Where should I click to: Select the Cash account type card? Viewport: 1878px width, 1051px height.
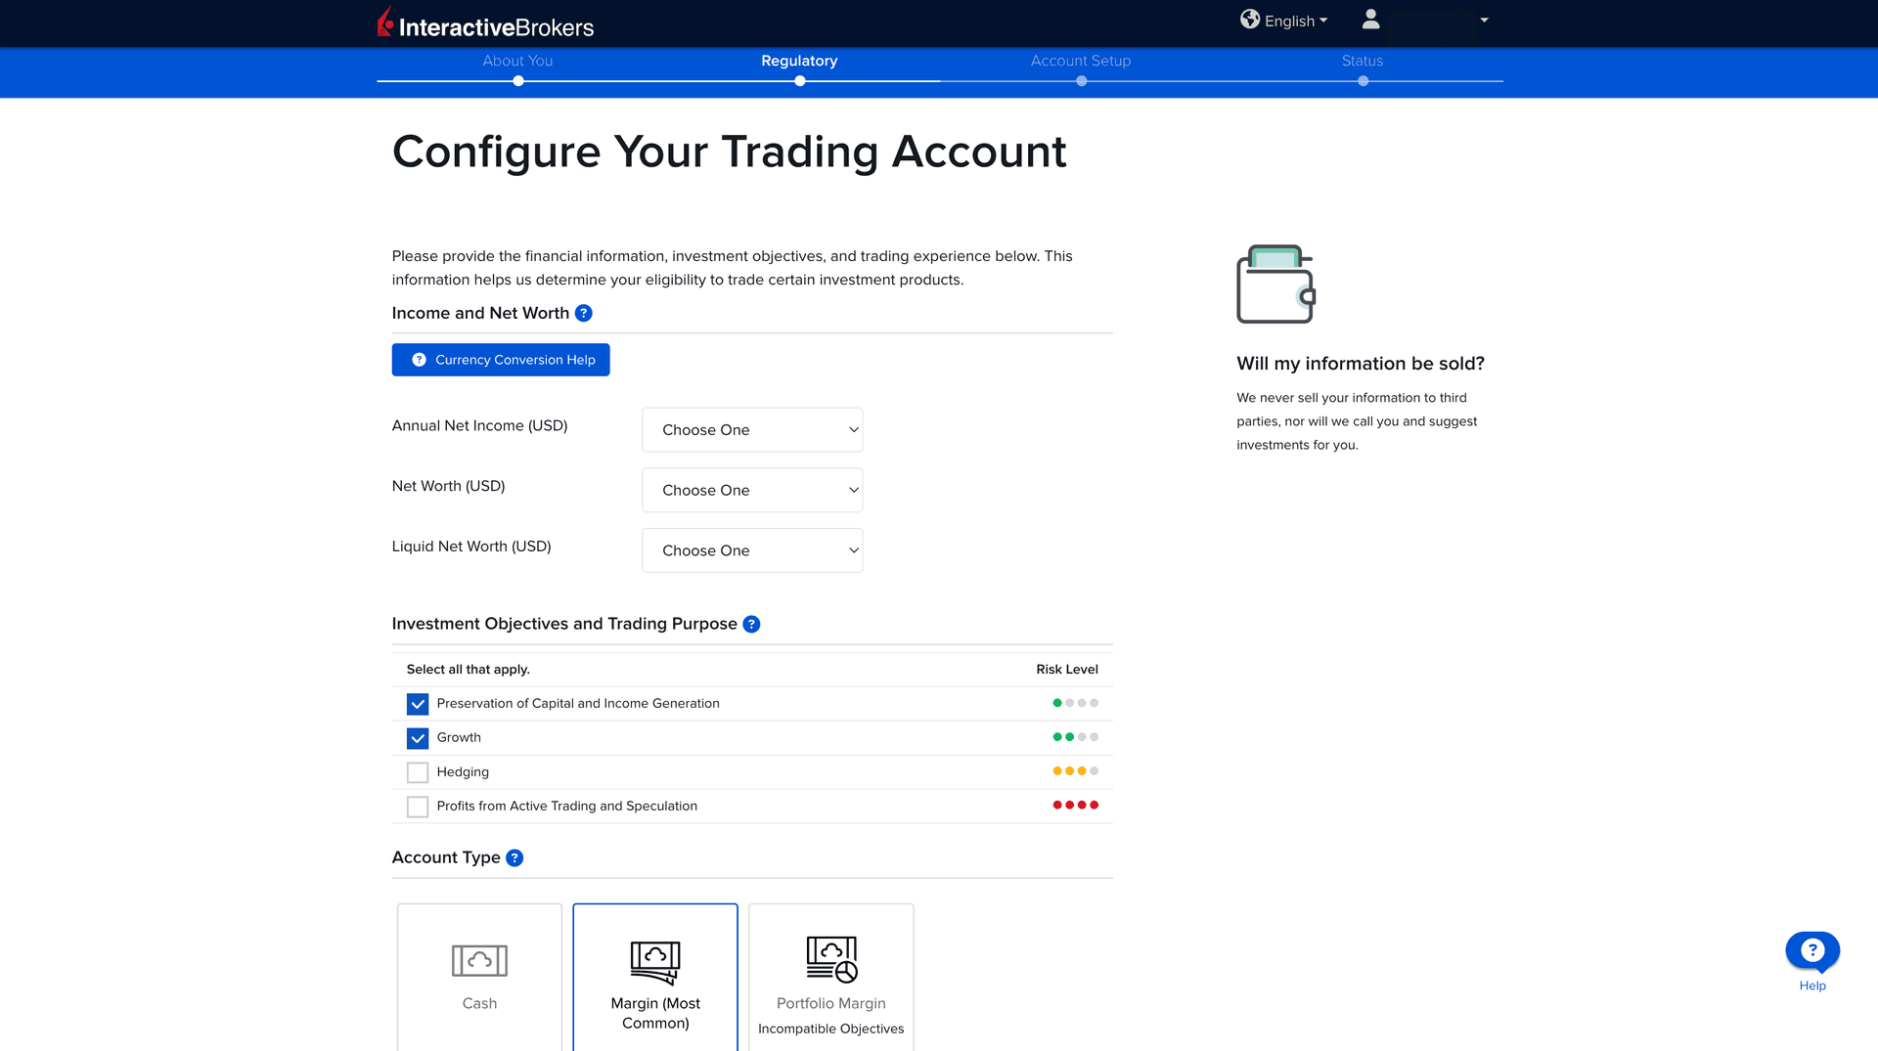tap(479, 977)
